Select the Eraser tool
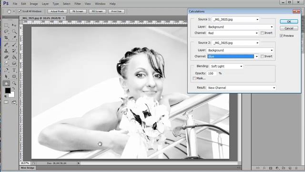This screenshot has width=305, height=172. (x=6, y=57)
